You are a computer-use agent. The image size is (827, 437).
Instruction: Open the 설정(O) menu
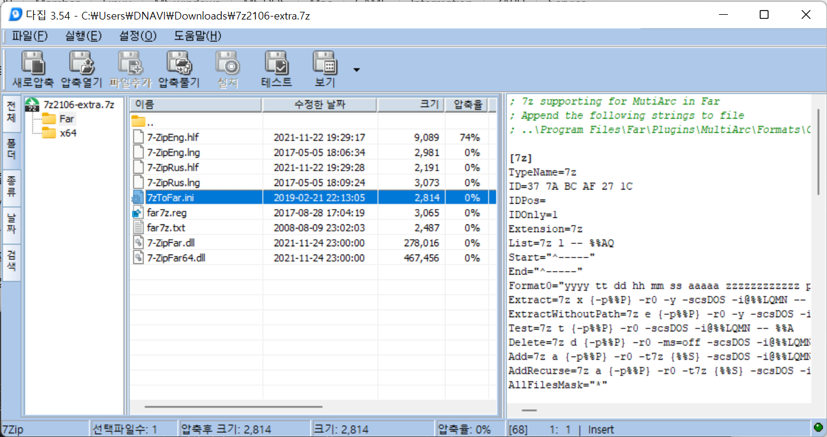pos(138,36)
